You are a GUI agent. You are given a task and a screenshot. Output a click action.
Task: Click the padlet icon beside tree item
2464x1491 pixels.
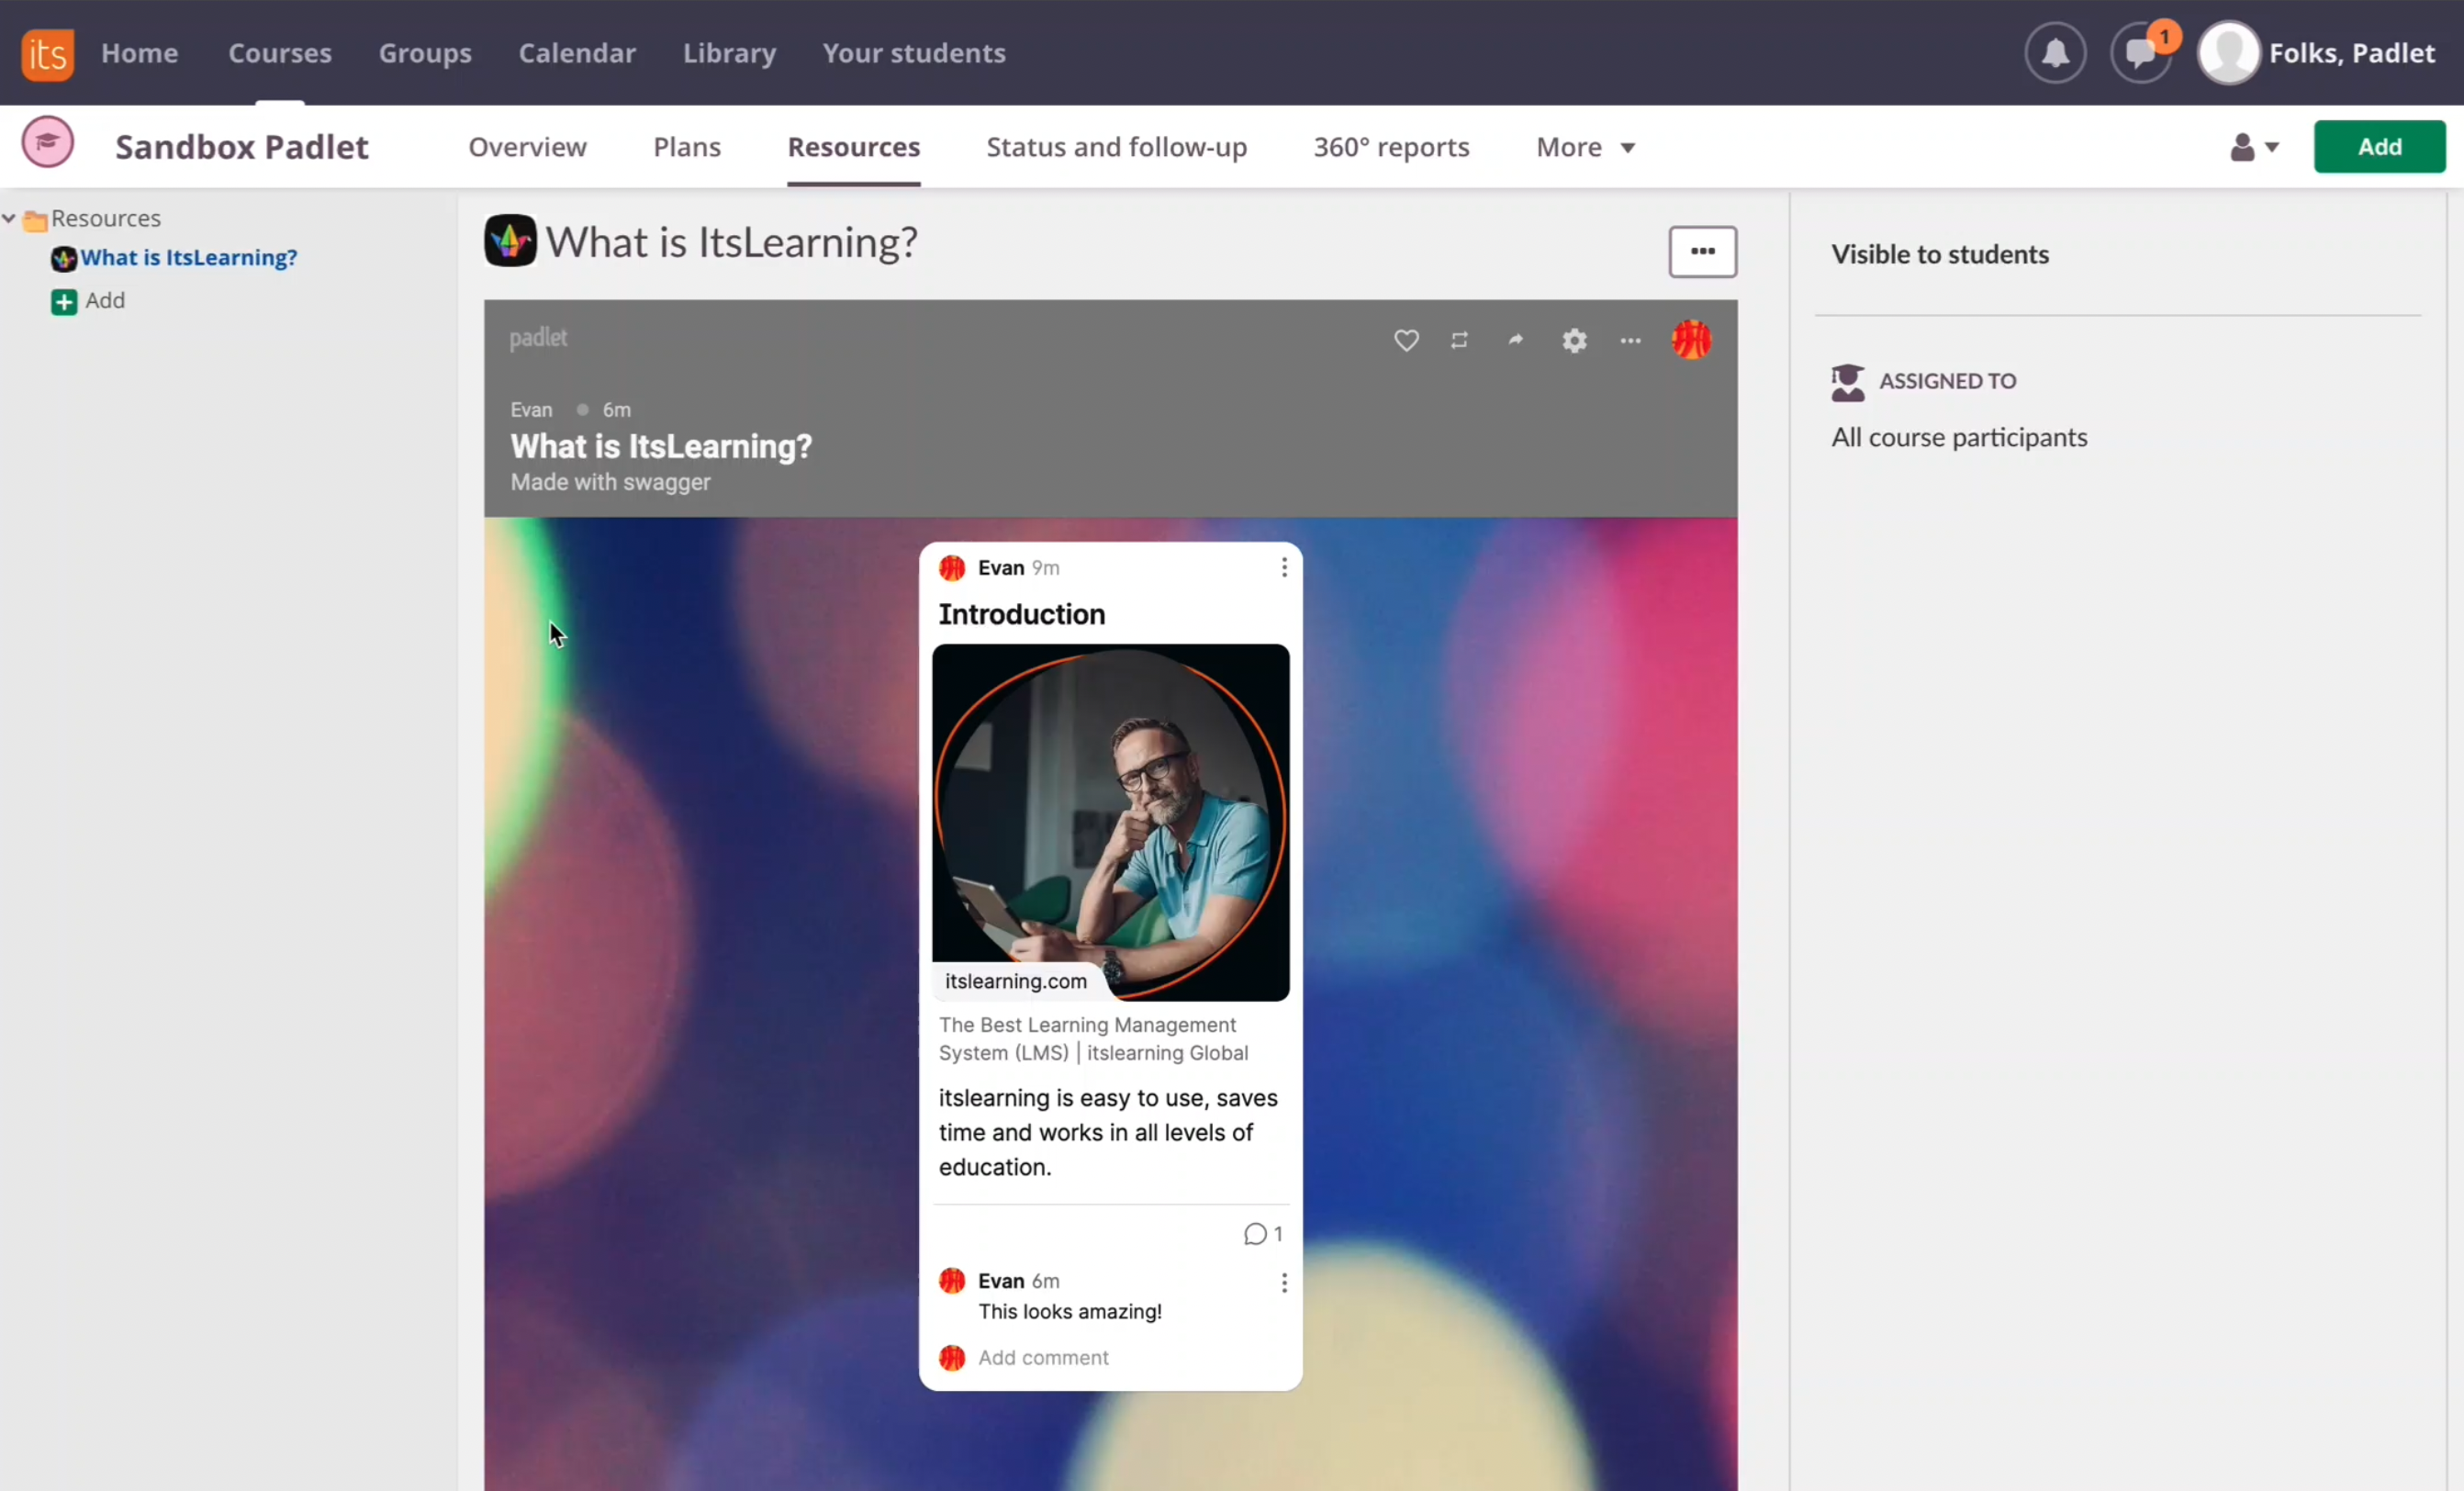click(x=64, y=259)
